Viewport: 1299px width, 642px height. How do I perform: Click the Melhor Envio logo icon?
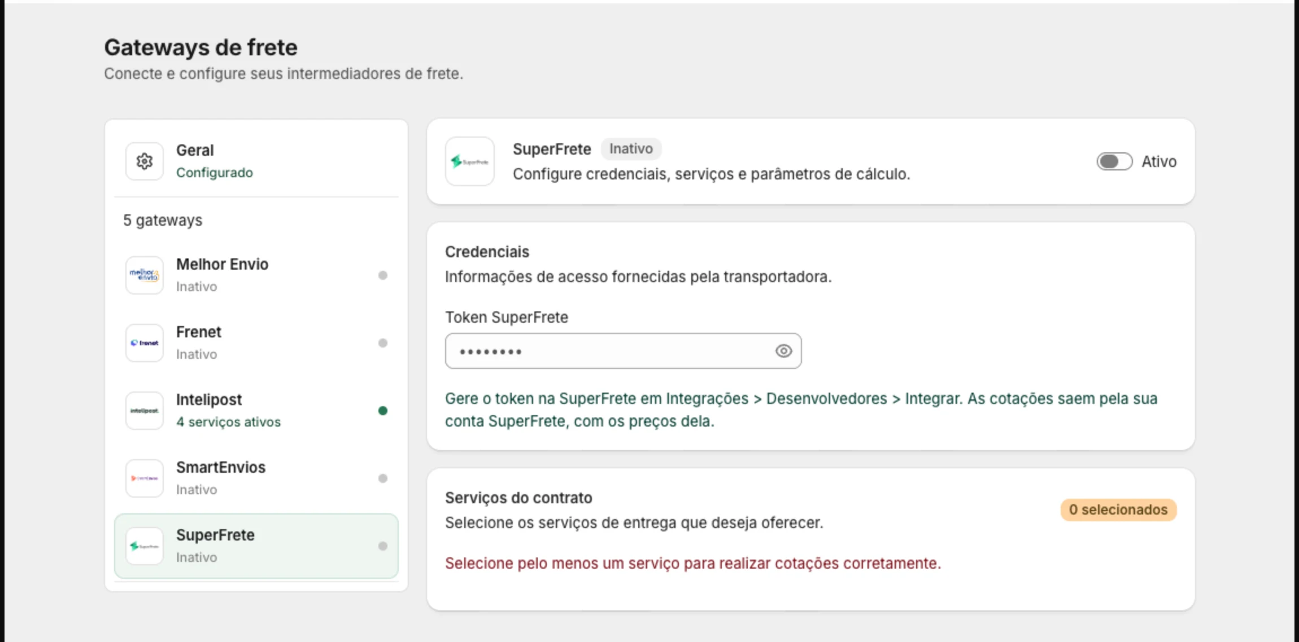tap(145, 275)
